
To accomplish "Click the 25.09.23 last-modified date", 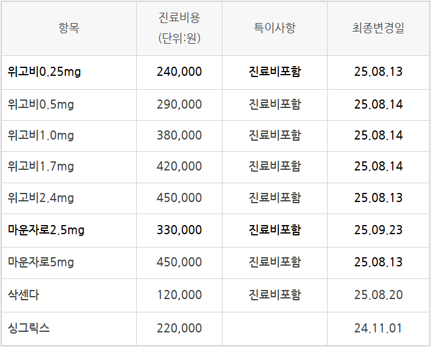I will point(378,230).
